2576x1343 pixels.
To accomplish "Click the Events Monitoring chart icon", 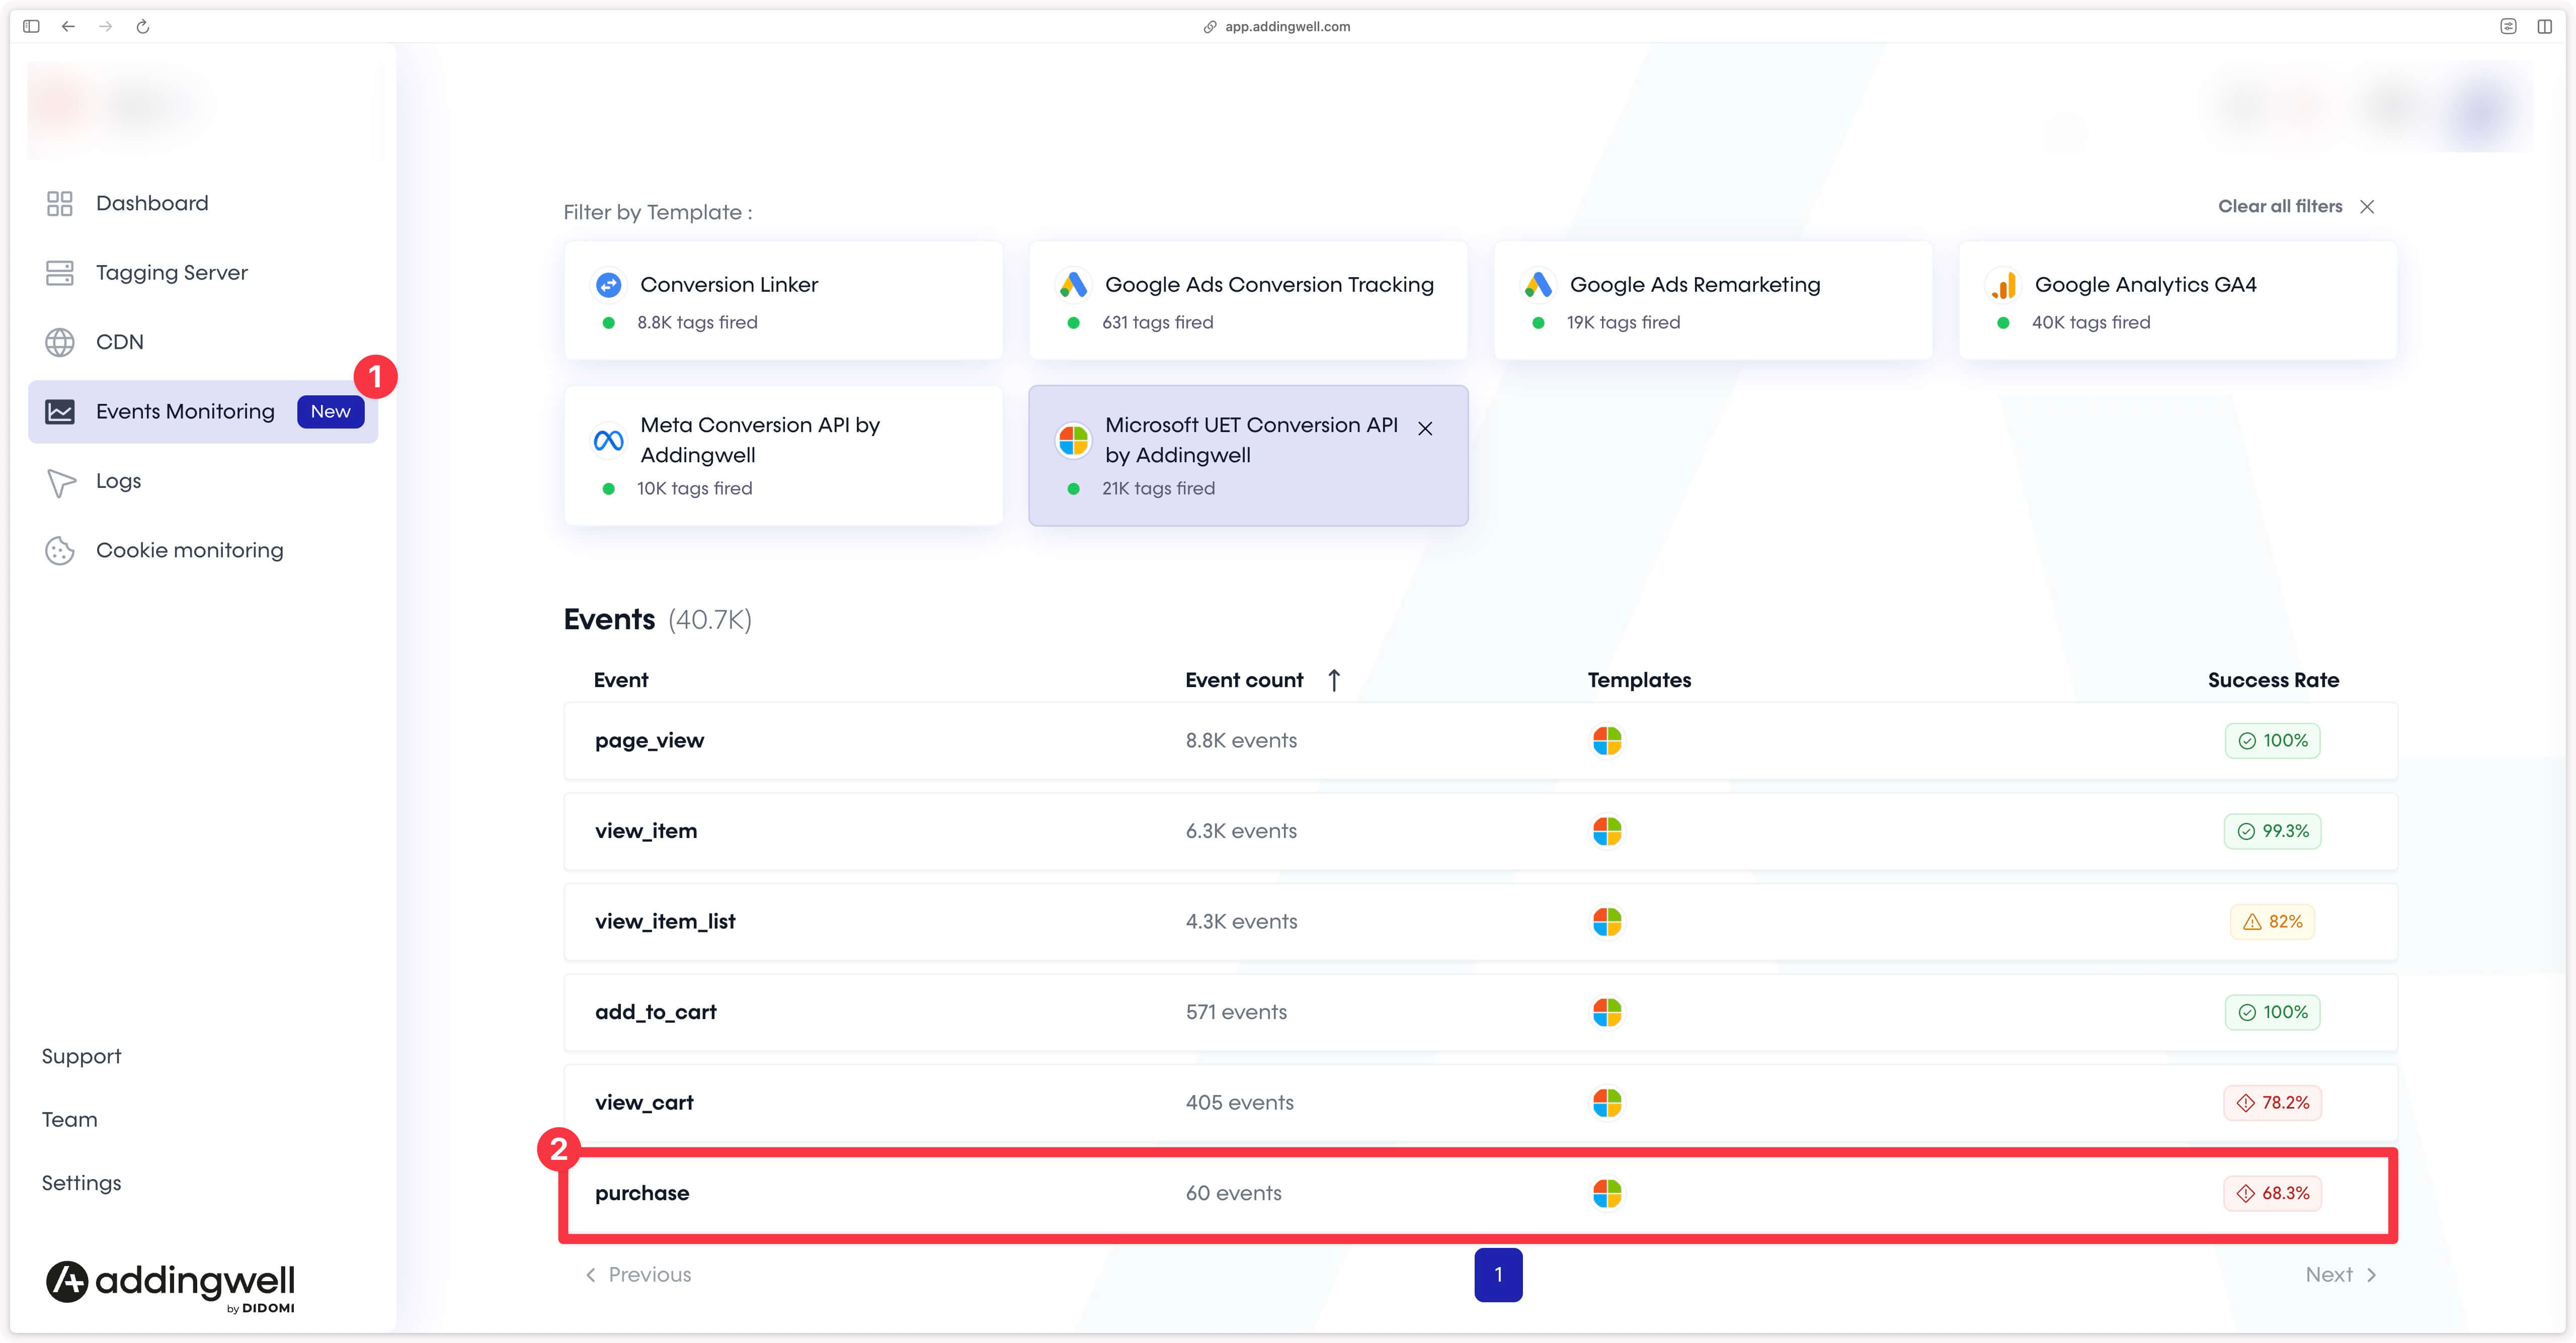I will [x=59, y=411].
